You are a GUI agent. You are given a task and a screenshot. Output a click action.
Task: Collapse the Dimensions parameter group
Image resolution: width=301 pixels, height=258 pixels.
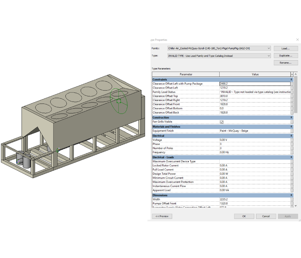[292, 195]
